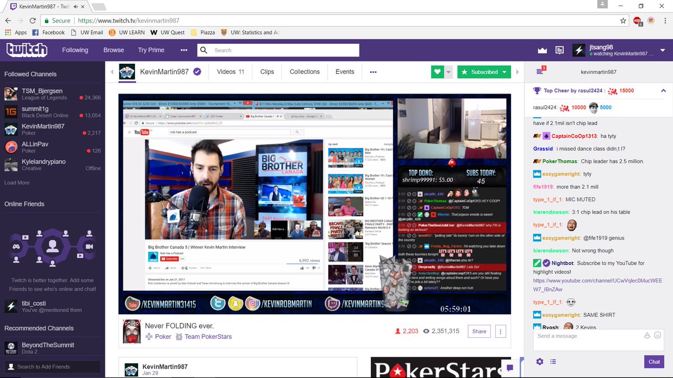This screenshot has height=378, width=673.
Task: Click the Chrome back arrow
Action: point(8,21)
